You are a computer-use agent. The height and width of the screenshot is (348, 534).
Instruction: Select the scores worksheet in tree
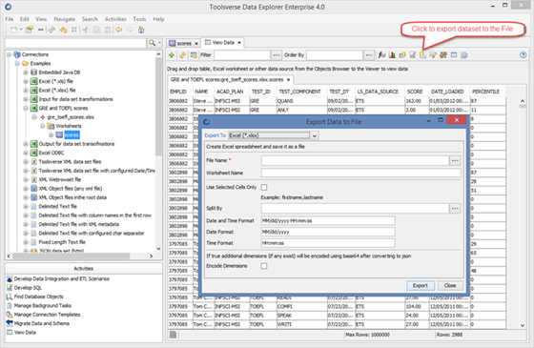tap(72, 134)
